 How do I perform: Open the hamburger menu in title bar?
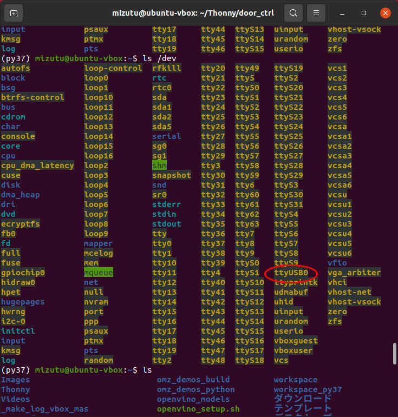pyautogui.click(x=317, y=12)
